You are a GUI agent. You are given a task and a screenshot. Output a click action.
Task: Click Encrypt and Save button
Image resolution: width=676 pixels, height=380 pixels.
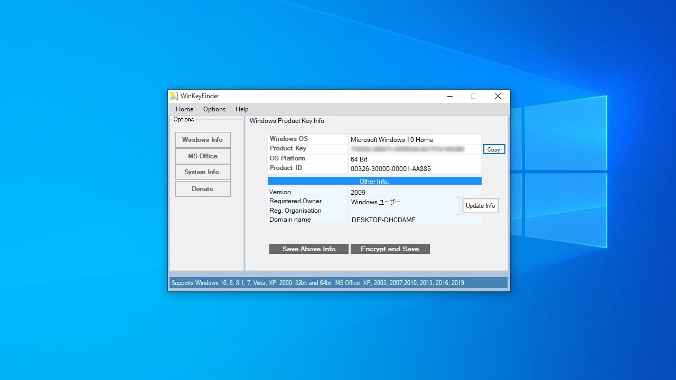pos(390,249)
